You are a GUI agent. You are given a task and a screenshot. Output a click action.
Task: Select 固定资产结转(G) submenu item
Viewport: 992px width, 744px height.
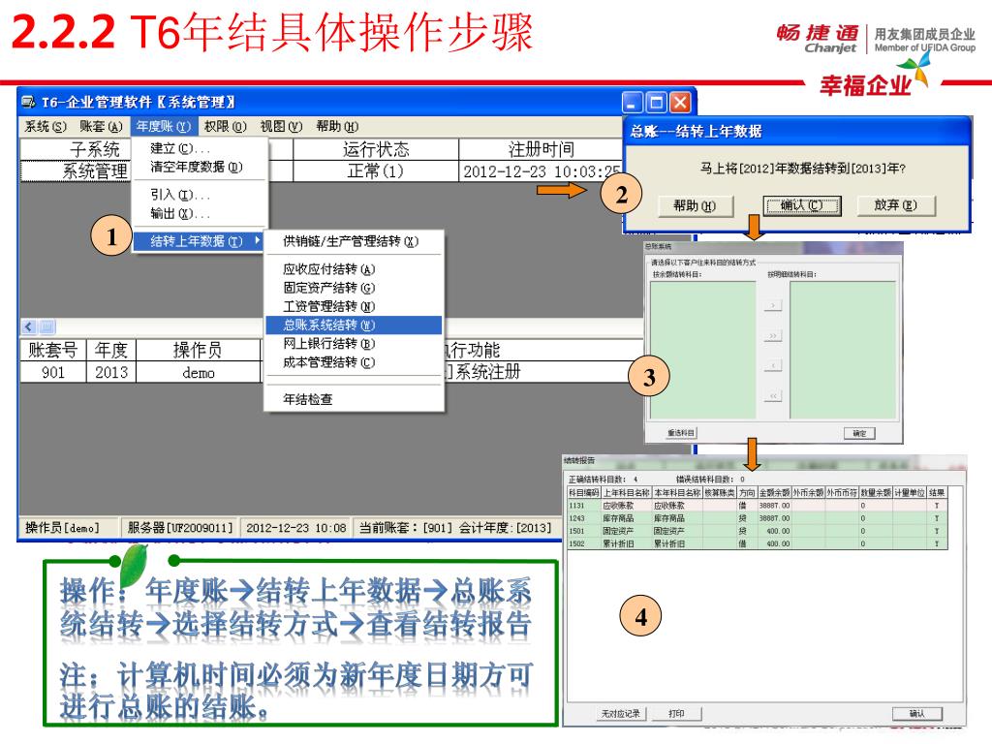click(354, 288)
